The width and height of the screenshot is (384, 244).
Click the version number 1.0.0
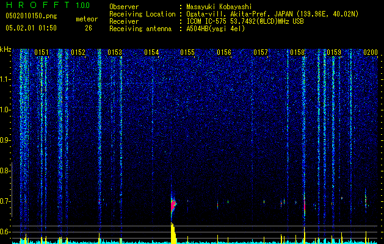(82, 5)
